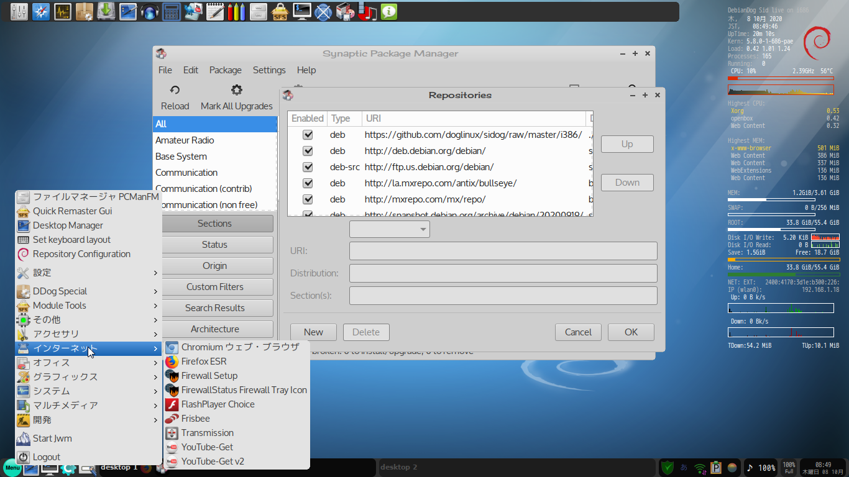Toggle the deb.debian.org repository checkbox
849x477 pixels.
coord(308,151)
